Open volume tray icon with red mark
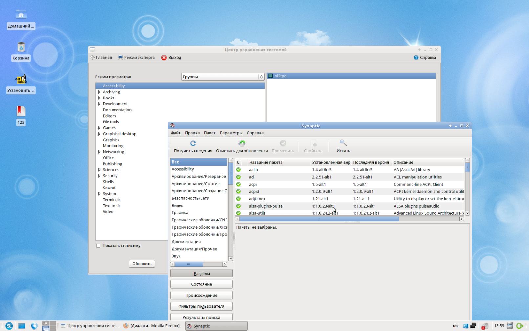Viewport: 529px width, 331px height. tap(485, 326)
